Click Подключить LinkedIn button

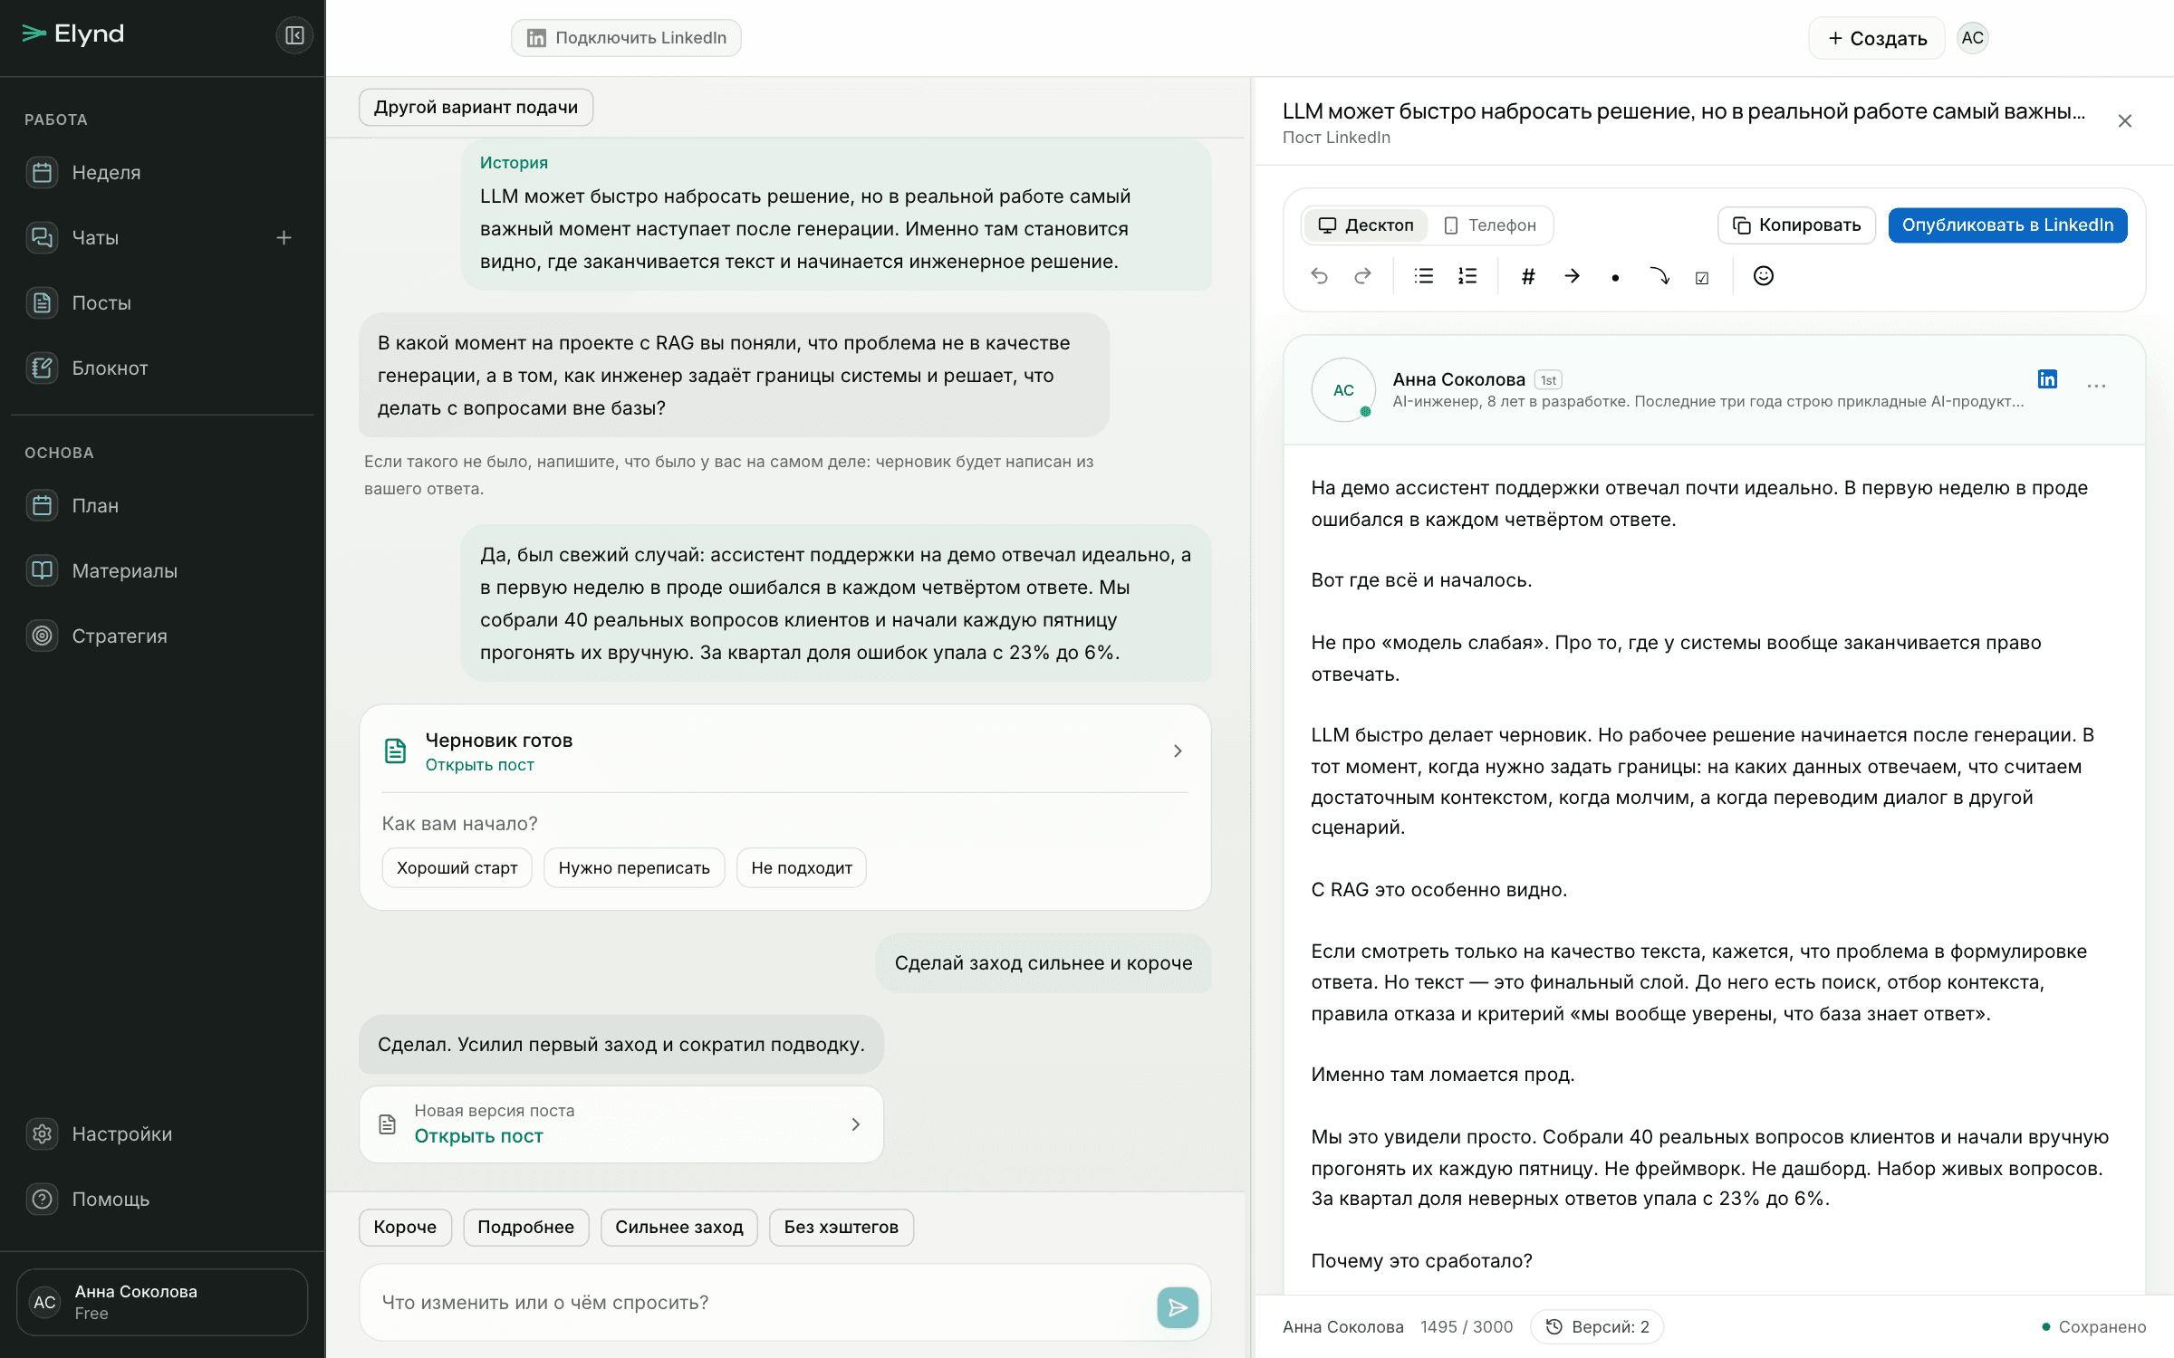(x=626, y=37)
